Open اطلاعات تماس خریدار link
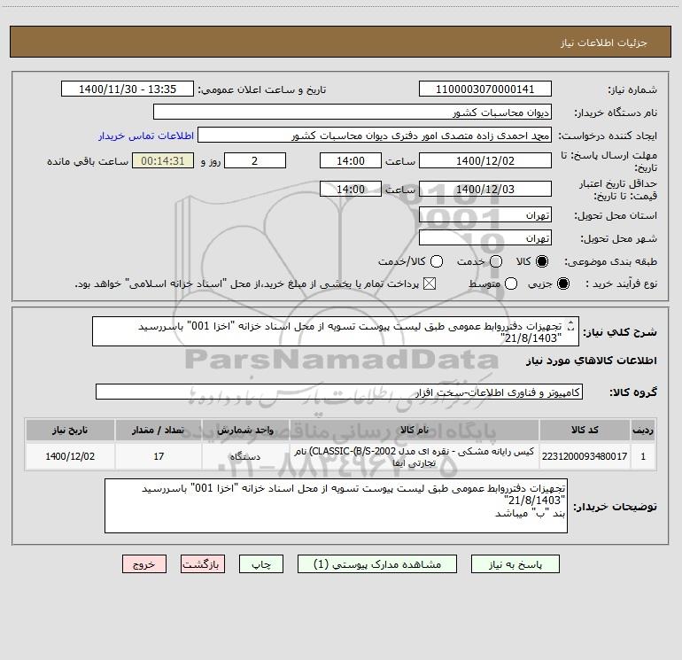The height and width of the screenshot is (660, 682). pyautogui.click(x=146, y=136)
